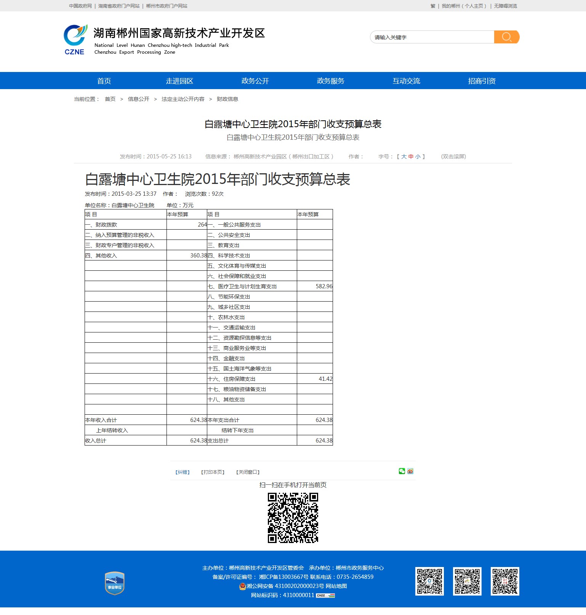Image resolution: width=586 pixels, height=615 pixels.
Task: Enable 无障碍浏览 accessibility mode
Action: pyautogui.click(x=506, y=6)
